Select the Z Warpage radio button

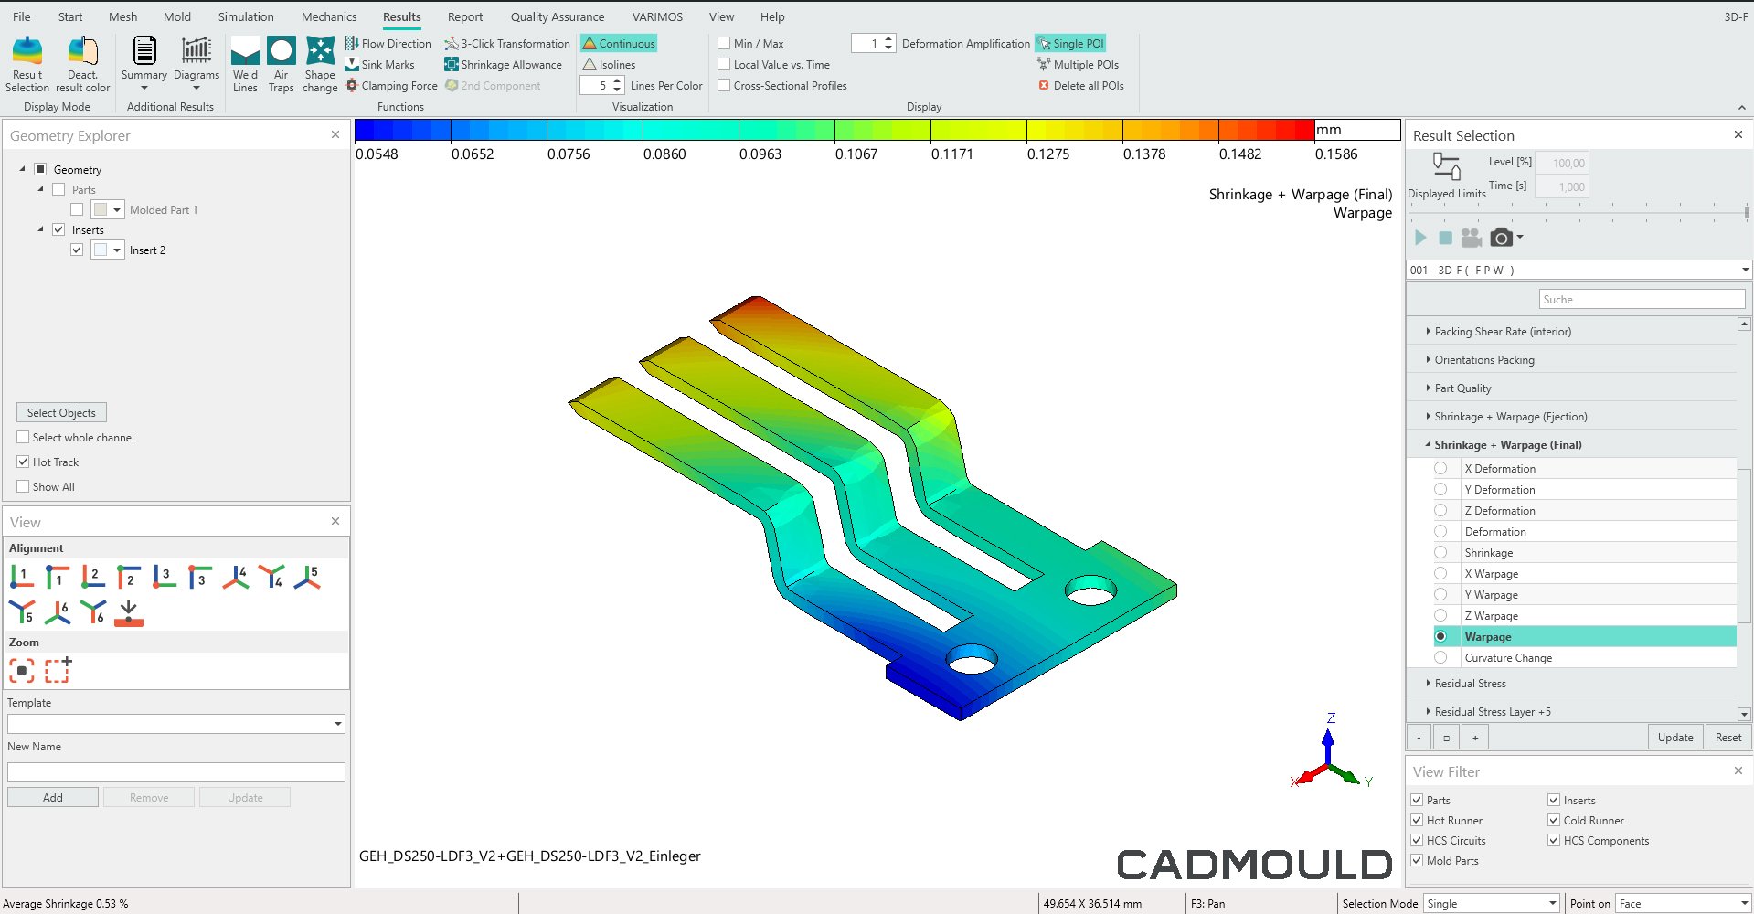click(x=1440, y=616)
